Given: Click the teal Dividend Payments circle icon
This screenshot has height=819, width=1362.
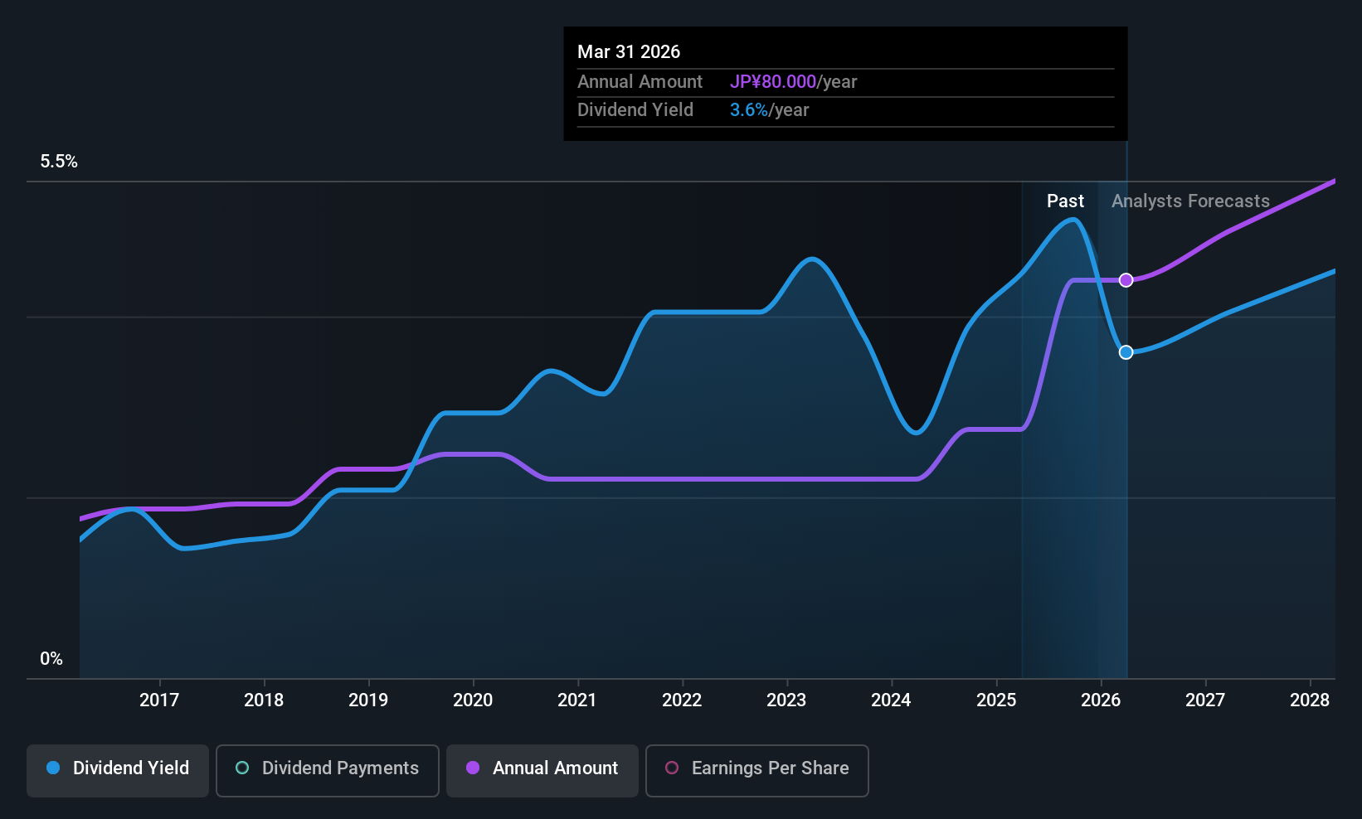Looking at the screenshot, I should point(242,768).
